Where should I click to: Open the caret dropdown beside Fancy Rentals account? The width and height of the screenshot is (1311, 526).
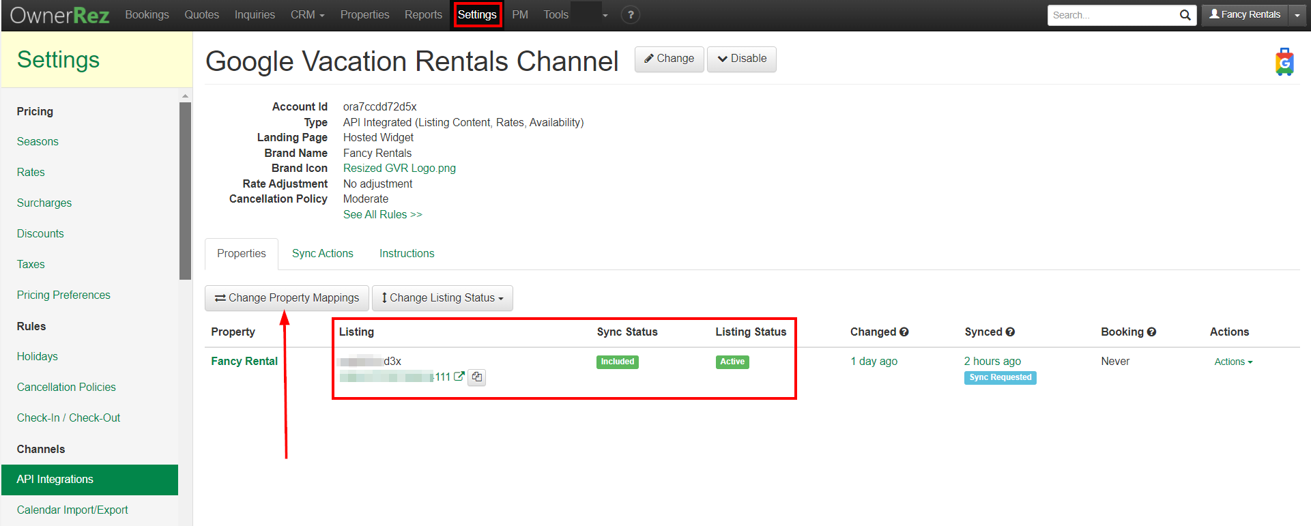pos(1297,15)
